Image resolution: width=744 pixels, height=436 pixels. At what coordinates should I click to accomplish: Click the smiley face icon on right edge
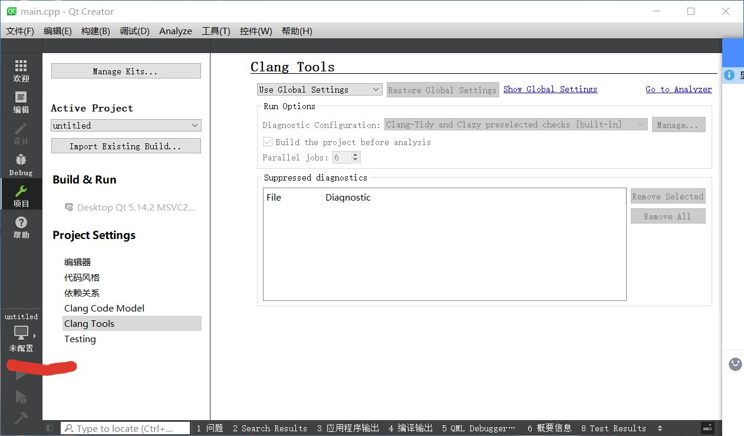[x=735, y=364]
